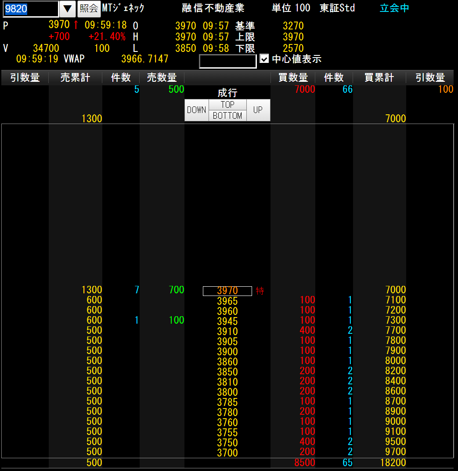Click the 立会中 session status
Screen dimensions: 458x471
pos(394,8)
